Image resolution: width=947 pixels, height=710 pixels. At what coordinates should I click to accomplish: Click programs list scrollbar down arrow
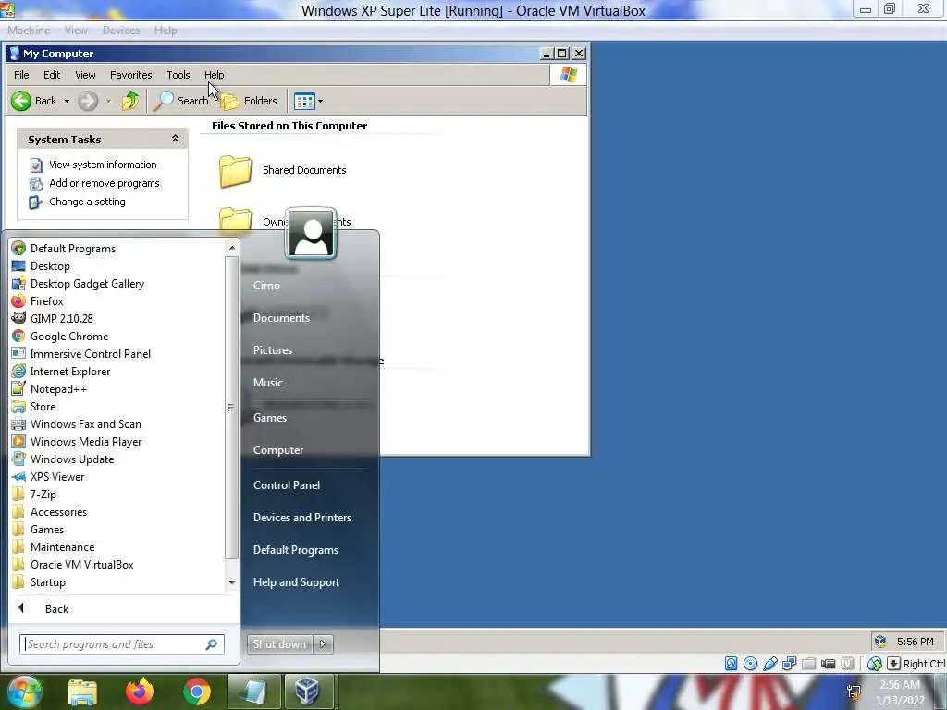click(x=232, y=582)
